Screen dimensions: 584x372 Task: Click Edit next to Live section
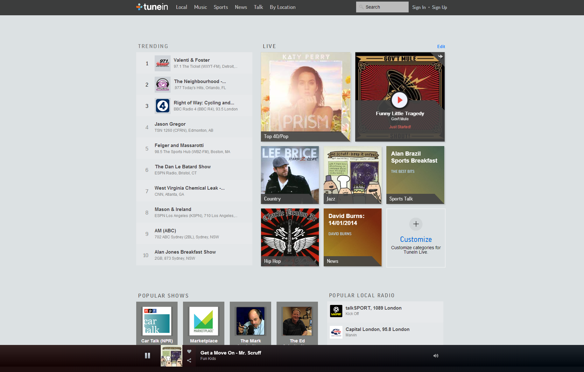(x=441, y=46)
